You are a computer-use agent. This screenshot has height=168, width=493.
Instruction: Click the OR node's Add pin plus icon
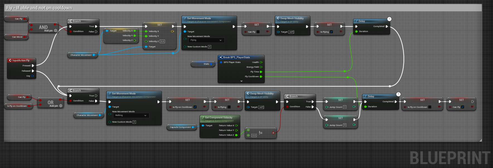(x=61, y=106)
